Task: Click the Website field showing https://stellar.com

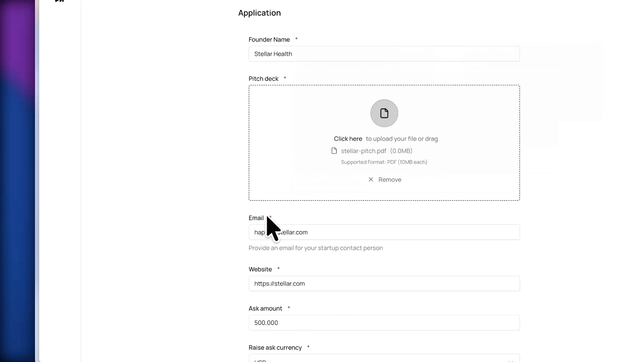Action: click(x=384, y=283)
